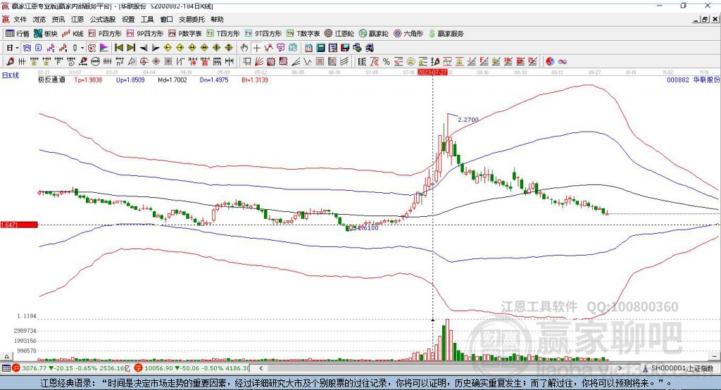
Task: Open the P四方形 tool
Action: point(105,34)
